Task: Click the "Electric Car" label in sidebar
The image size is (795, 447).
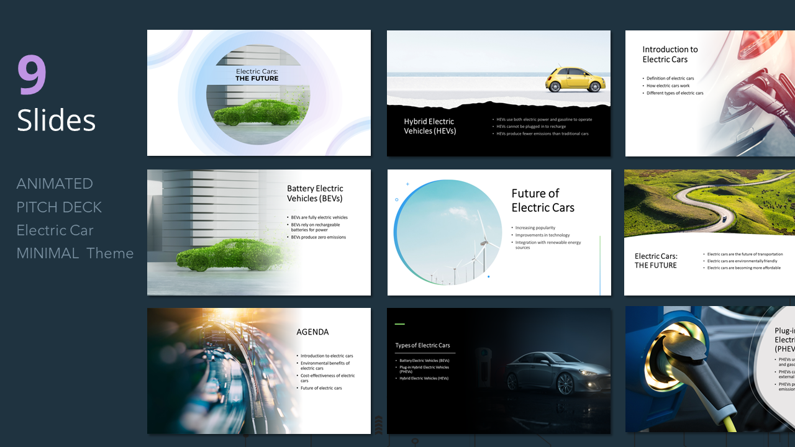Action: tap(55, 230)
